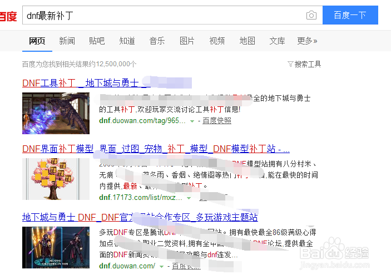The width and height of the screenshot is (391, 279).
Task: Open the 文库 tab
Action: coord(277,41)
